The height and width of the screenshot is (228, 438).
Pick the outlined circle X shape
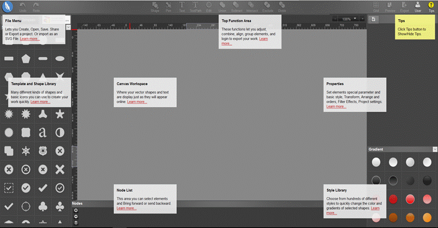pyautogui.click(x=25, y=169)
